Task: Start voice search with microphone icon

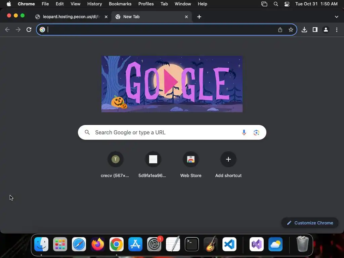Action: coord(244,132)
